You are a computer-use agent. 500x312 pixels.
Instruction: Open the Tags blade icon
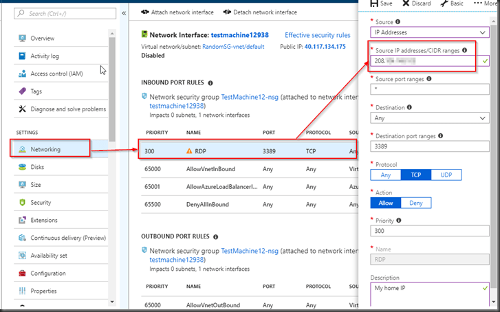[22, 91]
